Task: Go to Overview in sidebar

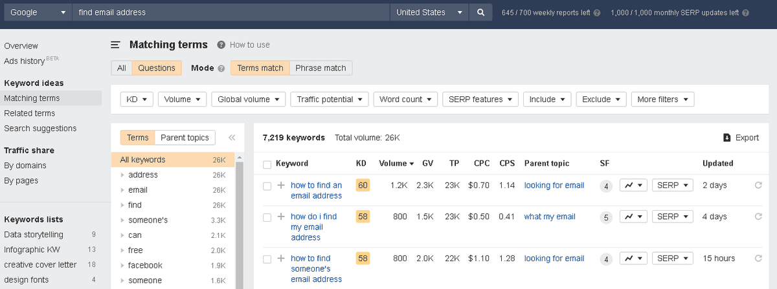Action: click(x=21, y=46)
